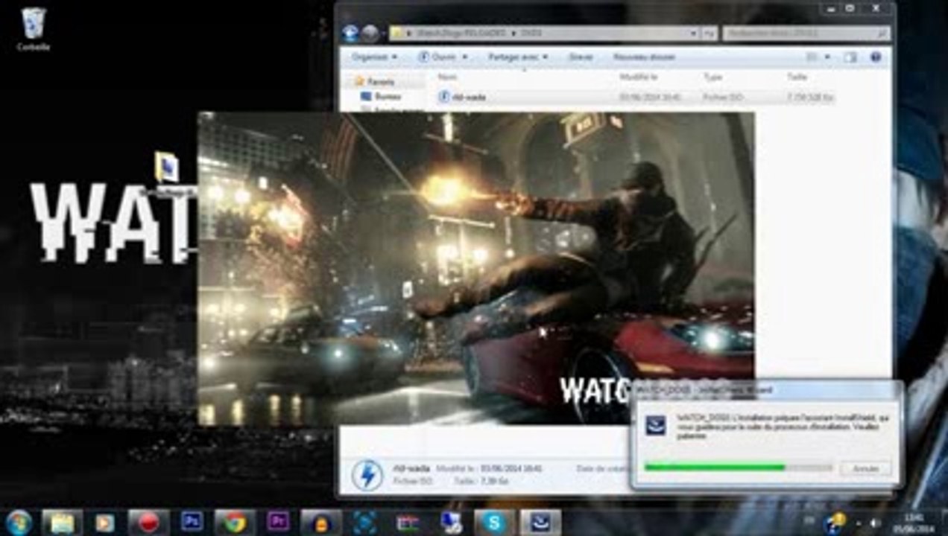Viewport: 948px width, 536px height.
Task: Click the Graver toolbar button
Action: [581, 57]
